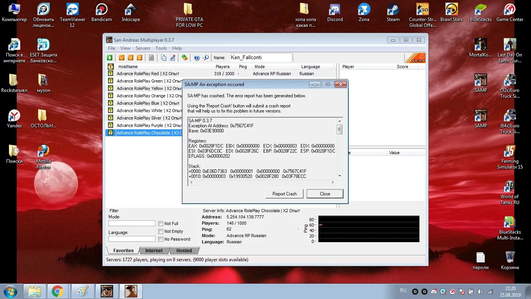Select Advance RolePlay Purple server row
The width and height of the screenshot is (531, 299).
pyautogui.click(x=144, y=125)
